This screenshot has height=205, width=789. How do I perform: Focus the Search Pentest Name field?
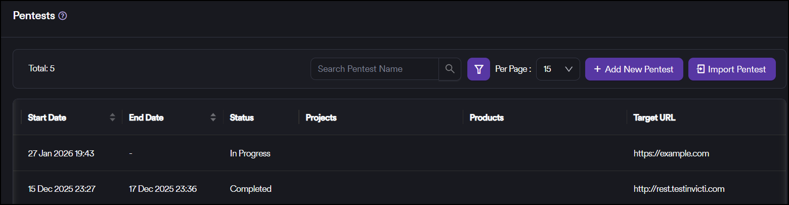[x=374, y=69]
